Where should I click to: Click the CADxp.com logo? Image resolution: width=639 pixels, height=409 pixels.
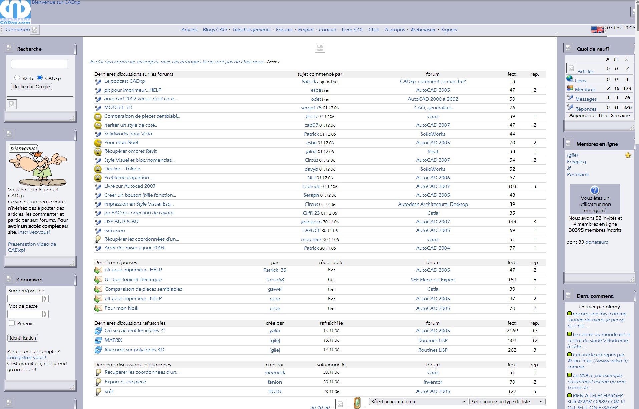[x=15, y=12]
